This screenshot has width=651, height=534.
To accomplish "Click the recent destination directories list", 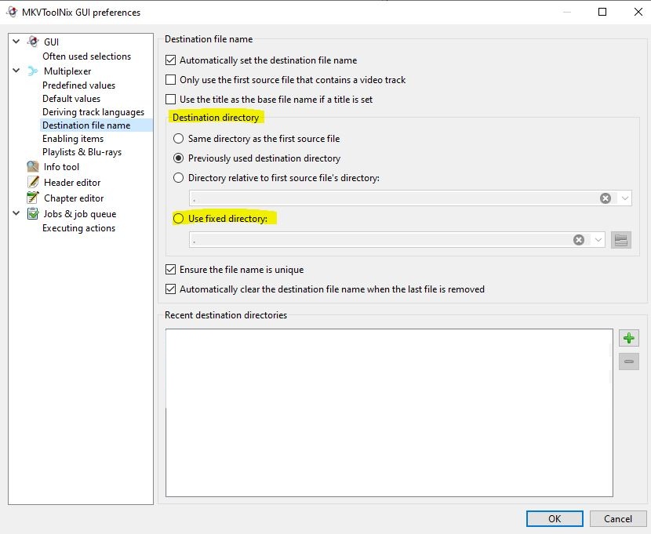I will tap(389, 412).
